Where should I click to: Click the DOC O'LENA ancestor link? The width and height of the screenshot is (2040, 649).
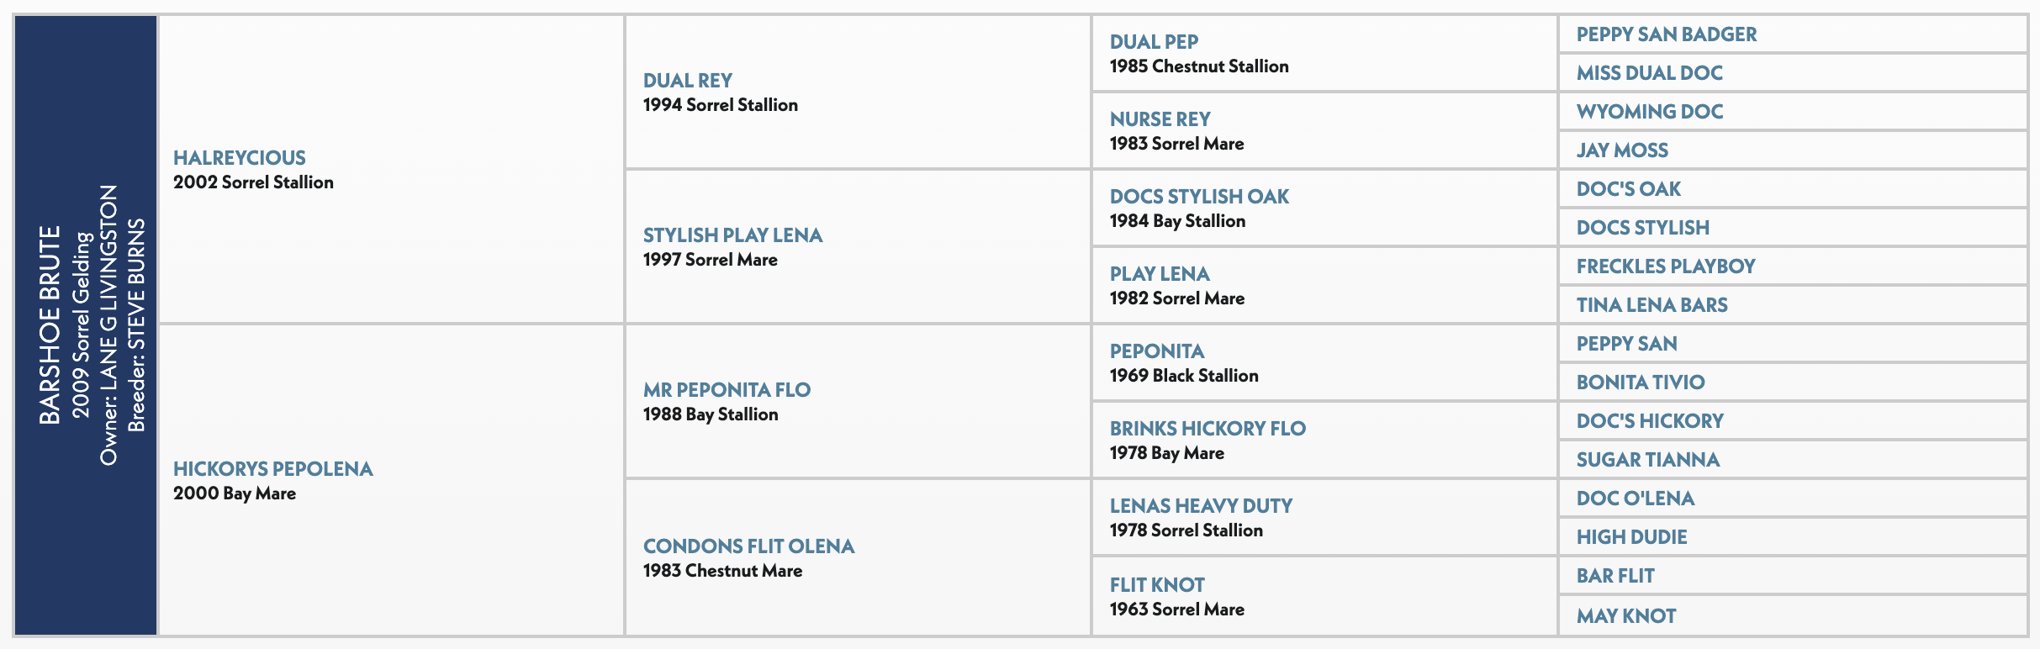coord(1635,499)
